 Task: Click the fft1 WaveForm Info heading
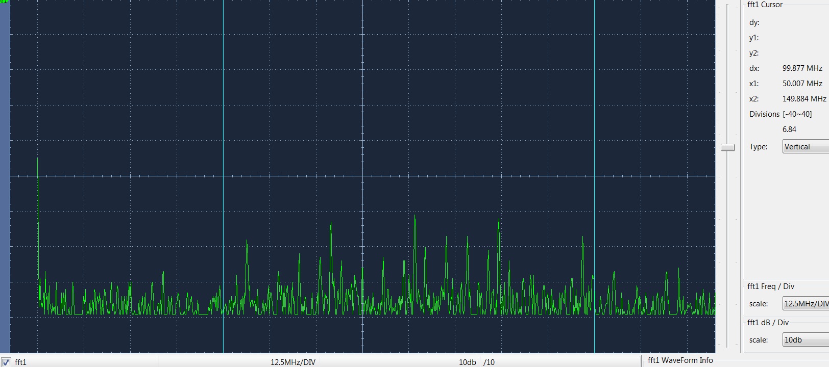680,360
